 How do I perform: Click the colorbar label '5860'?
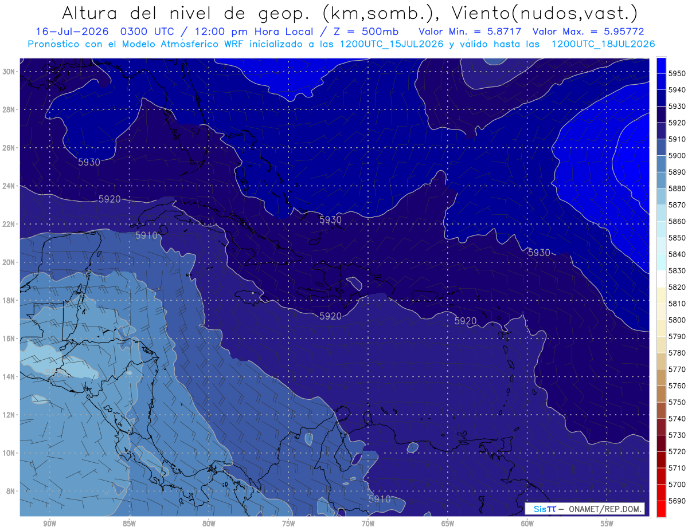(677, 221)
